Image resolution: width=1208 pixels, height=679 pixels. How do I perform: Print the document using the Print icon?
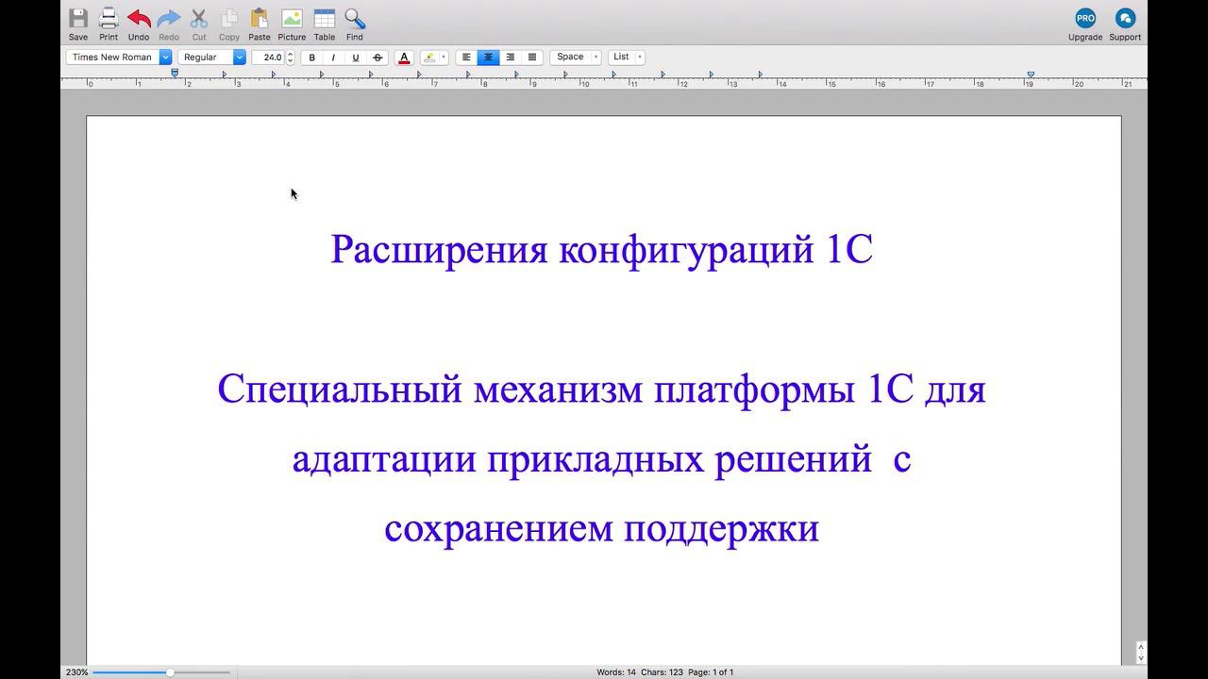click(109, 19)
